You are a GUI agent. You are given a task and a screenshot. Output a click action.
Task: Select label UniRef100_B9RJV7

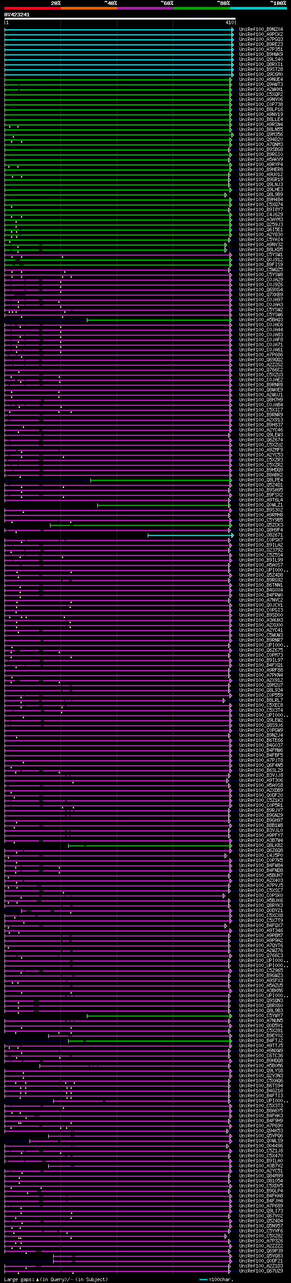coord(261,810)
